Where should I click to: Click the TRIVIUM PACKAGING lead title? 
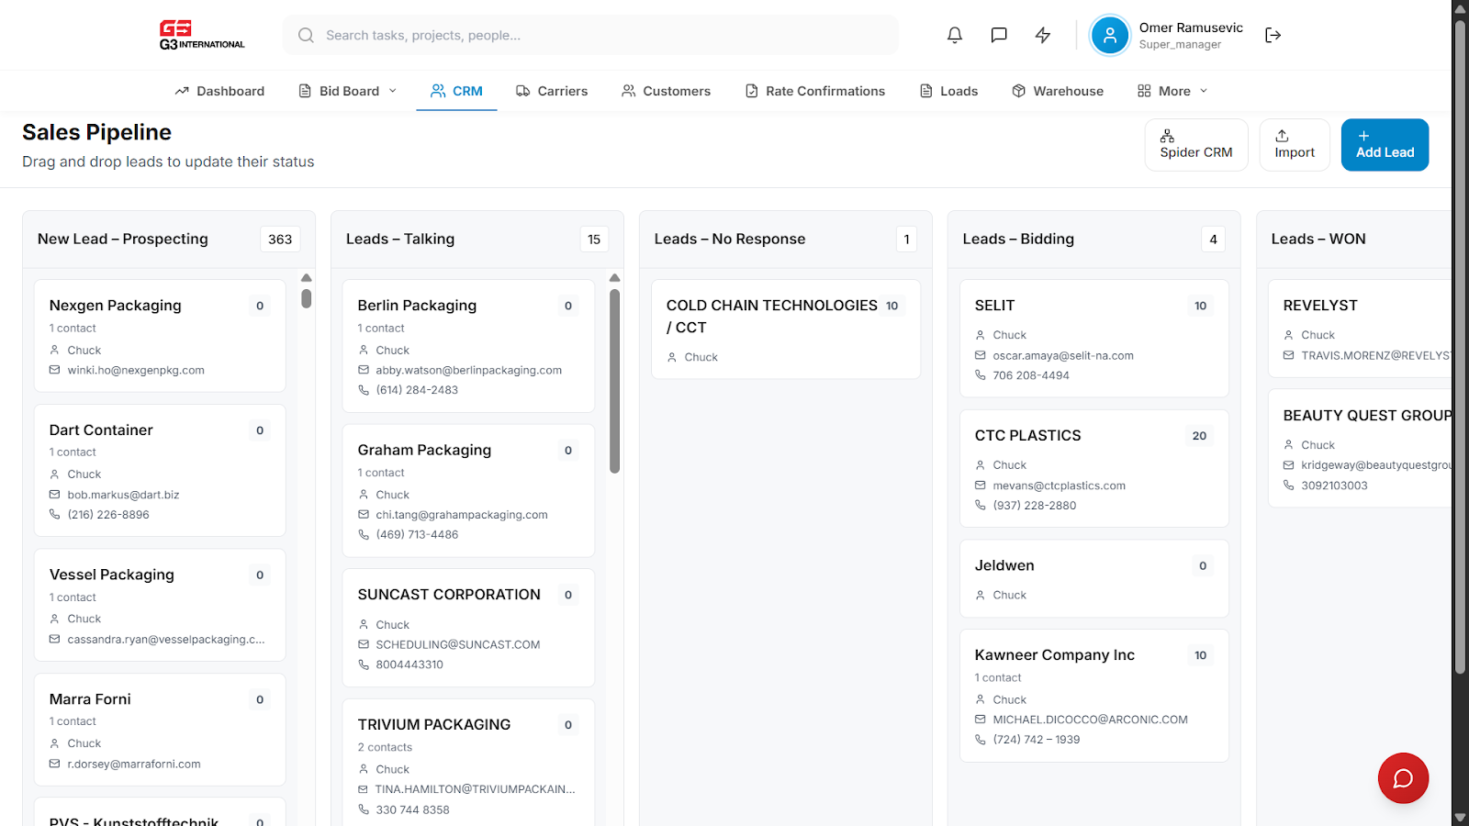point(434,725)
